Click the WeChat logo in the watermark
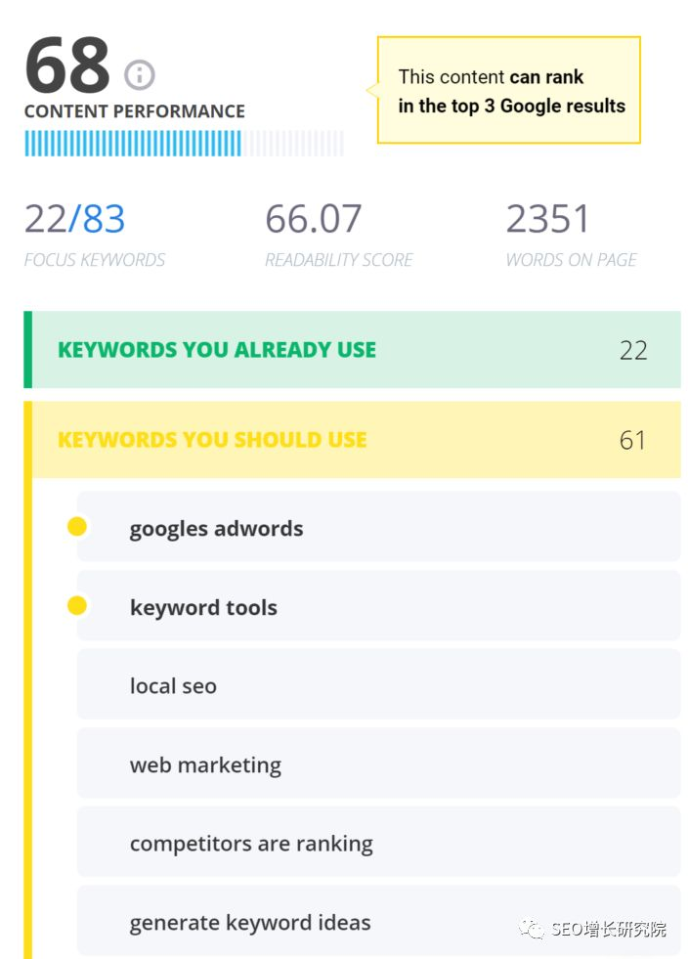The image size is (688, 959). coord(533,928)
